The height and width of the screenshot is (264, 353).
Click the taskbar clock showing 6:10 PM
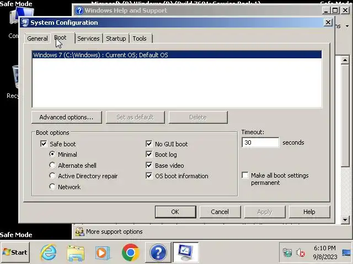325,252
